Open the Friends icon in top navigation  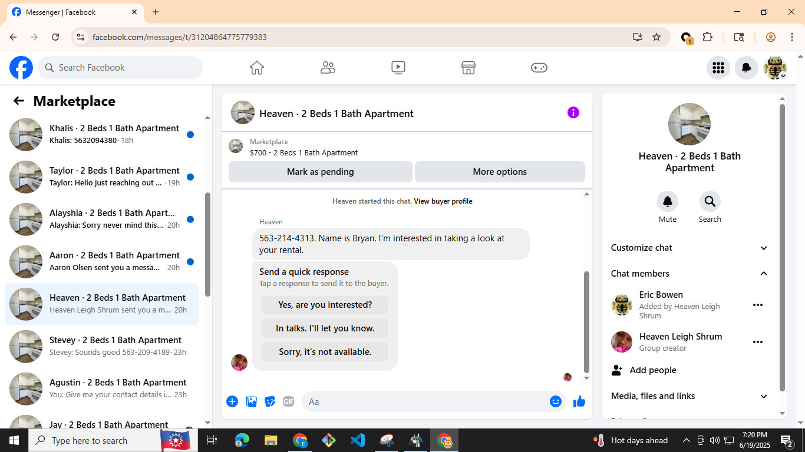(x=328, y=68)
